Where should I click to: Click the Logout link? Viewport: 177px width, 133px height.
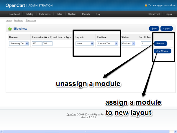(x=169, y=14)
